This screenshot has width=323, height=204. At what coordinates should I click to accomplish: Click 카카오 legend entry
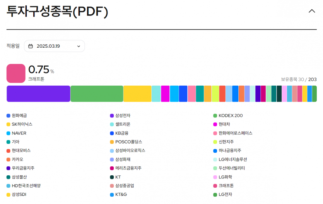[x=15, y=159]
